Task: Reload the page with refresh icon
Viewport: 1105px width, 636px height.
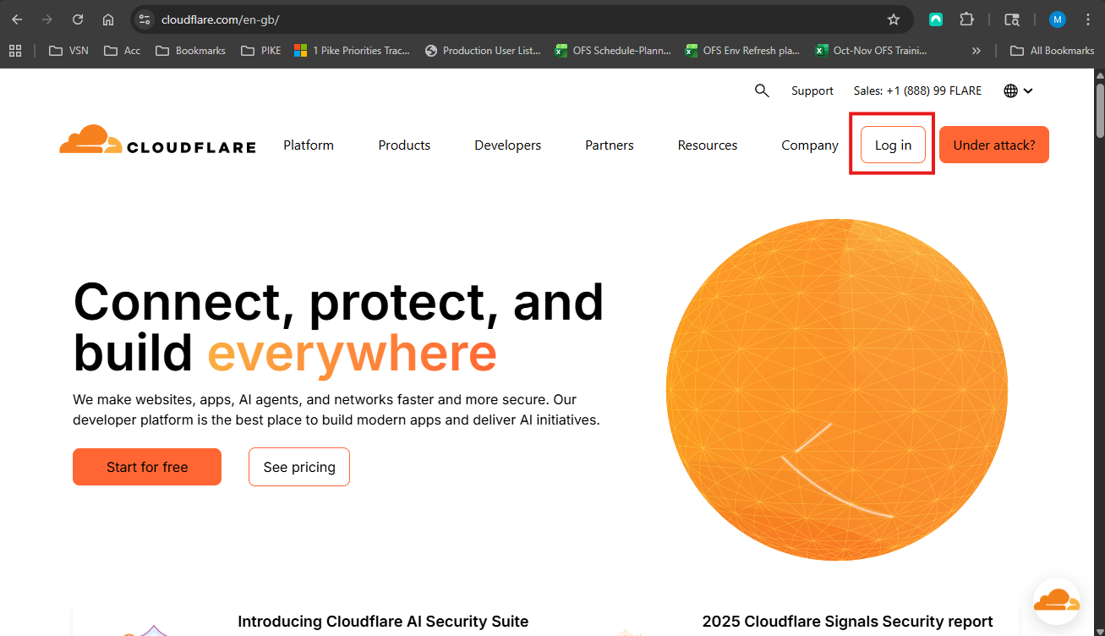Action: tap(78, 19)
